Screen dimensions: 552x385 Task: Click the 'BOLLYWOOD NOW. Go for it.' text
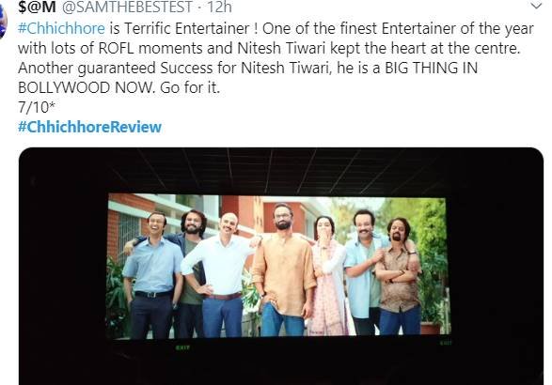119,87
